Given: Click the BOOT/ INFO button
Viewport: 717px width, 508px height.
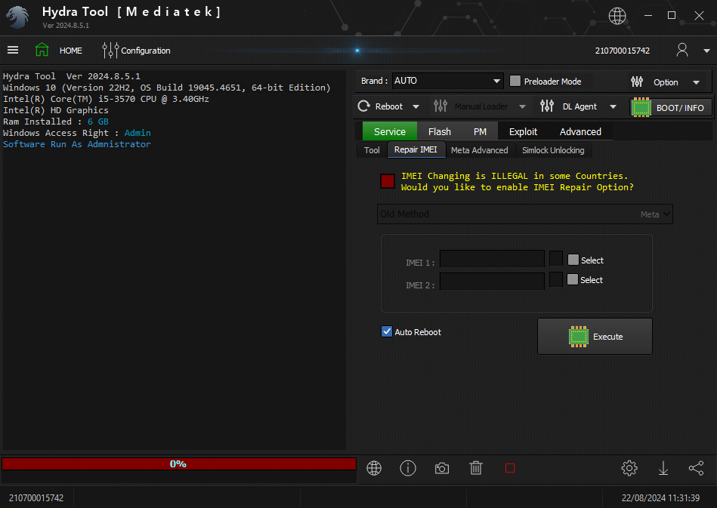Looking at the screenshot, I should point(671,107).
